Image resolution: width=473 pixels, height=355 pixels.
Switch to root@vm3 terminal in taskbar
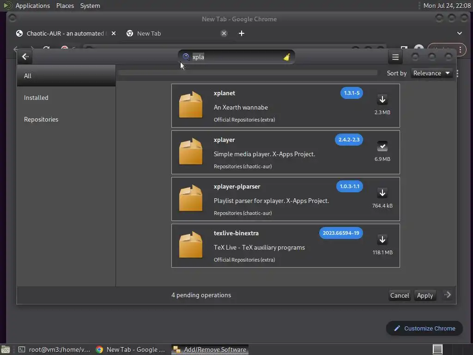[55, 349]
